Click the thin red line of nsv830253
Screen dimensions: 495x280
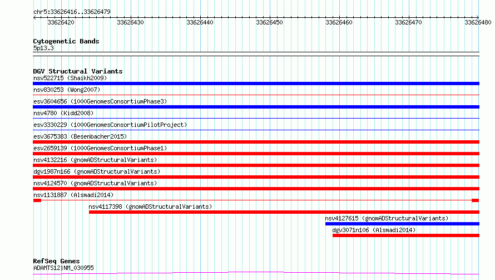pos(256,95)
